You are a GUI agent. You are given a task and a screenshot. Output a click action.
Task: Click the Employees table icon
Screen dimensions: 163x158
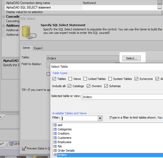click(55, 142)
